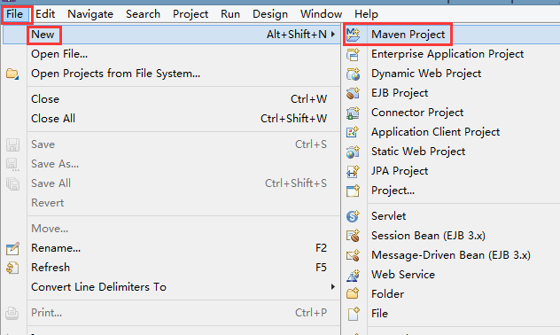
Task: Click the Servlet icon
Action: (353, 216)
